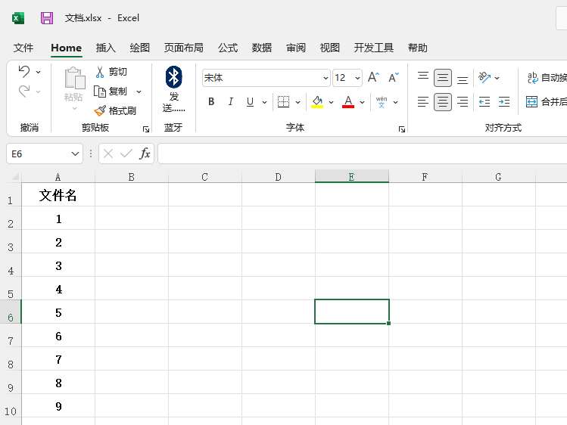Click the select-all corner triangle
Screen dimensions: 567x425
[x=16, y=176]
